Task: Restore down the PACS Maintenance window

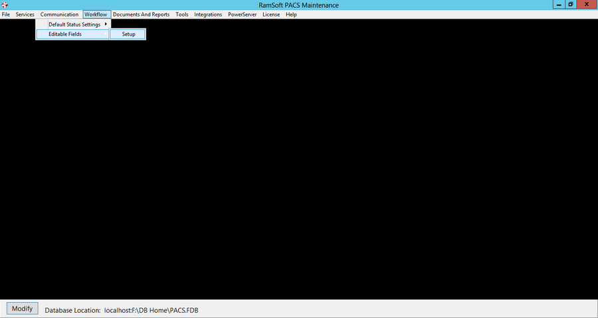Action: 570,5
